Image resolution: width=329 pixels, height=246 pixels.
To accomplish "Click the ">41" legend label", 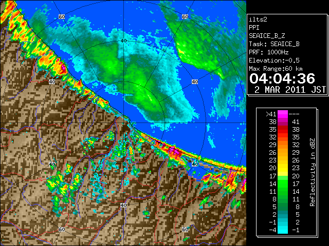I will tap(271, 114).
